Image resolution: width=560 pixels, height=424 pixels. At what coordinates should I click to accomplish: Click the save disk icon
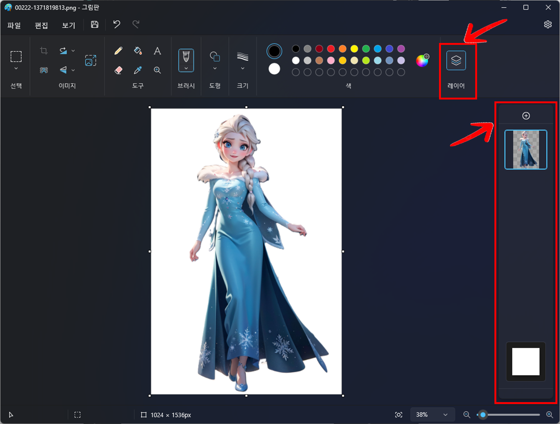(x=95, y=24)
